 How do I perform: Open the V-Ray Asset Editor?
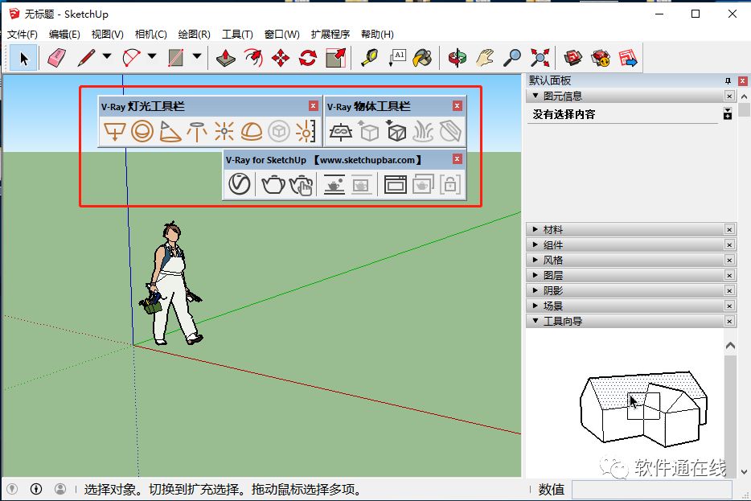239,184
